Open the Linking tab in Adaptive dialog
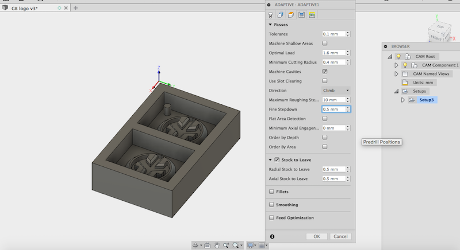 pyautogui.click(x=312, y=15)
